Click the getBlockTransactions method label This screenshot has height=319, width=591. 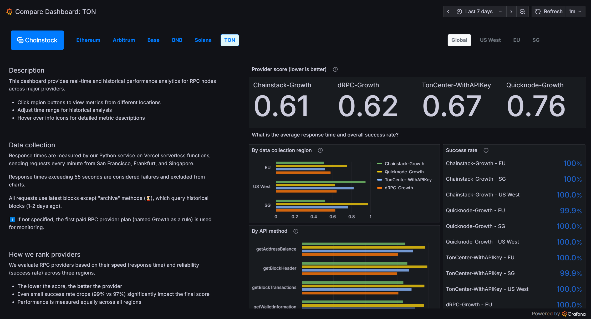274,287
